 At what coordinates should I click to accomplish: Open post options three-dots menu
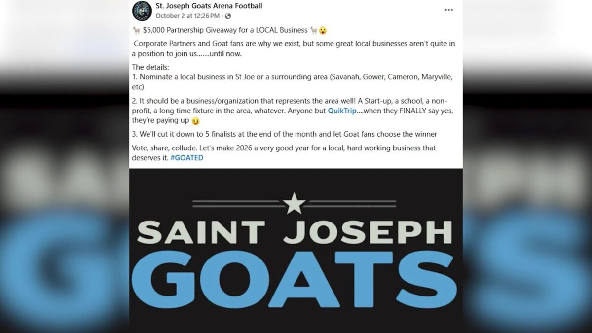coord(448,10)
